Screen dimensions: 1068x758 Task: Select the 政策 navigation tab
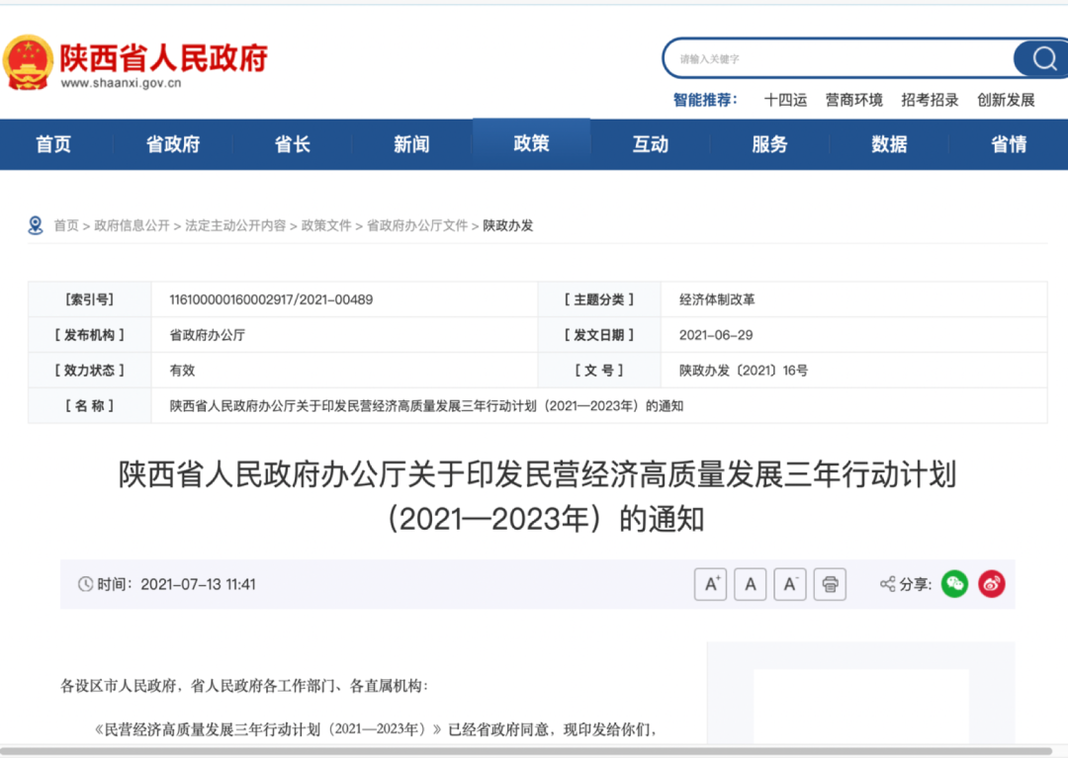(x=531, y=144)
